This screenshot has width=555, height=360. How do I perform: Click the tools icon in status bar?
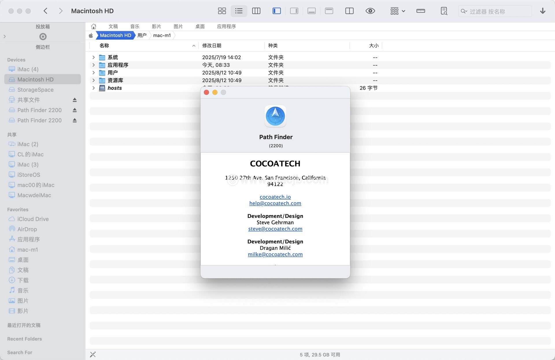tap(93, 355)
